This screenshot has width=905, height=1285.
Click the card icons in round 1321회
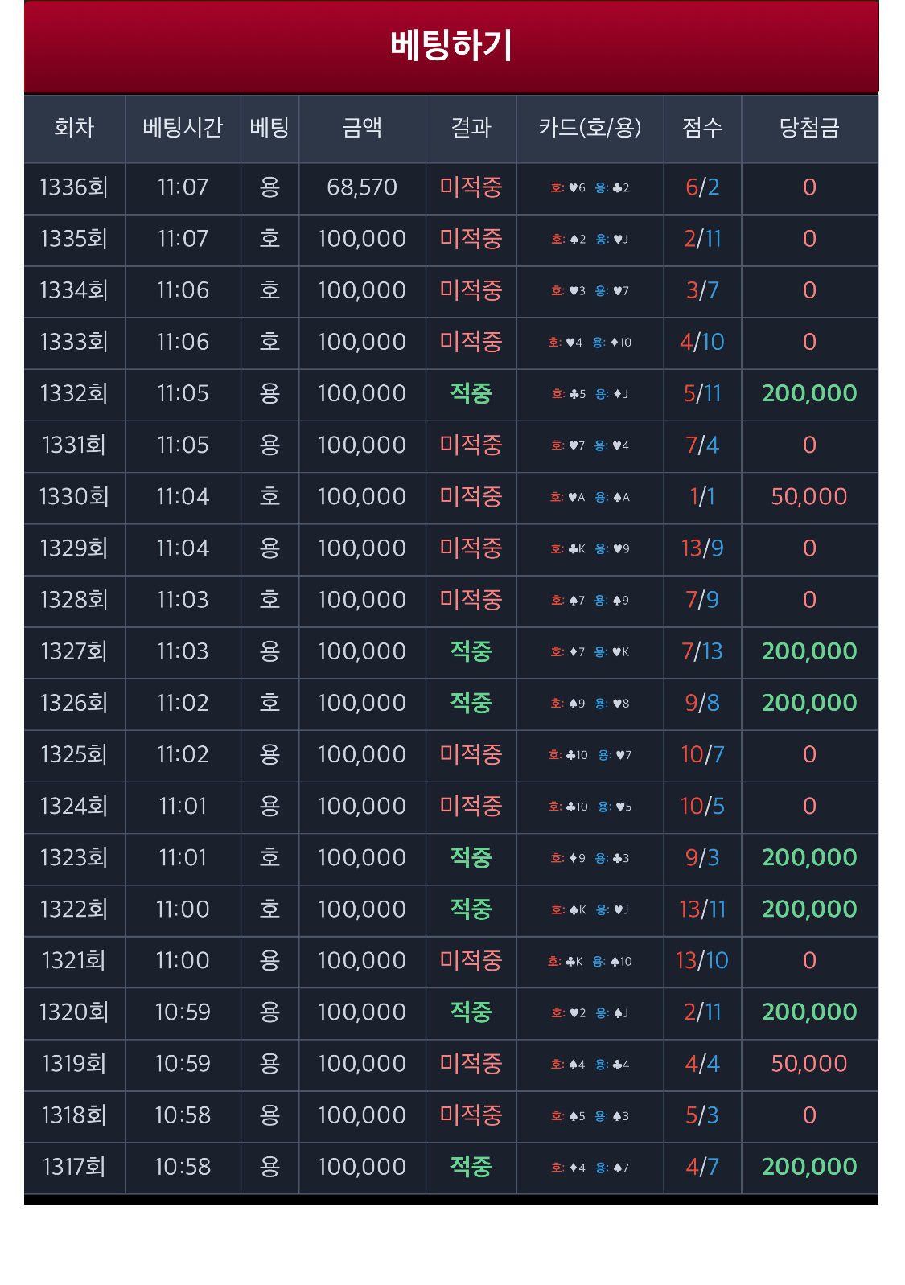(590, 962)
